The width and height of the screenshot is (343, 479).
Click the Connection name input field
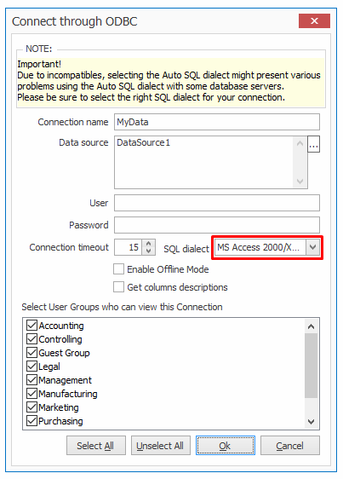(x=217, y=122)
